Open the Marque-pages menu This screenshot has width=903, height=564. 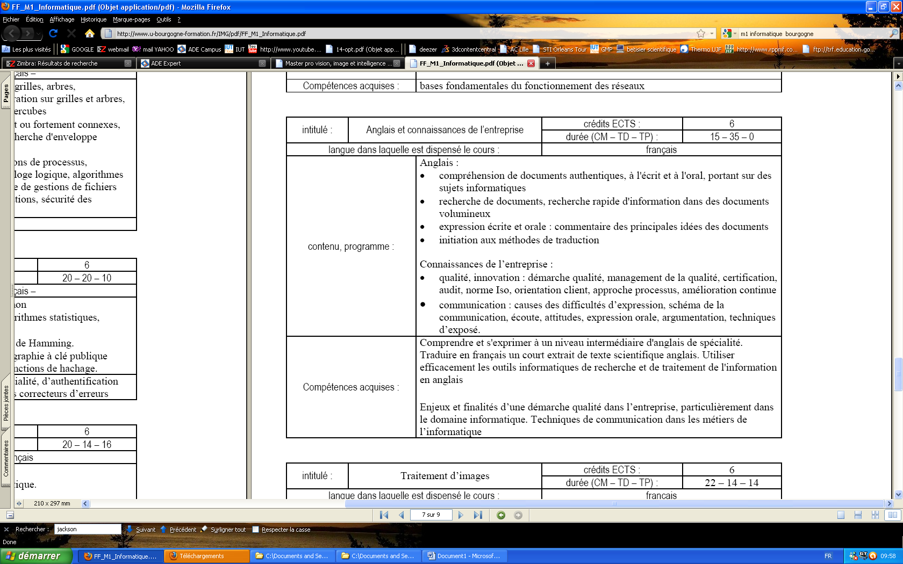pyautogui.click(x=131, y=19)
